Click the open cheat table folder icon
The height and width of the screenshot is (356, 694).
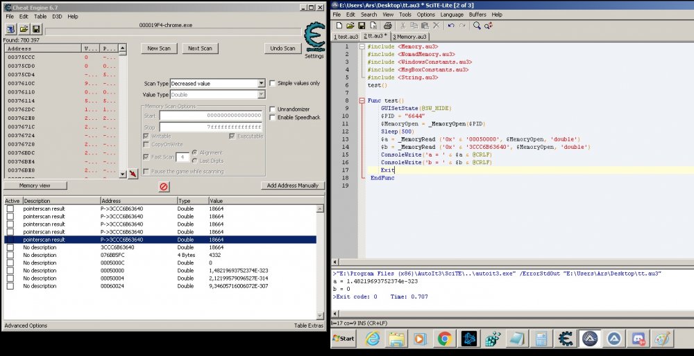pyautogui.click(x=24, y=30)
